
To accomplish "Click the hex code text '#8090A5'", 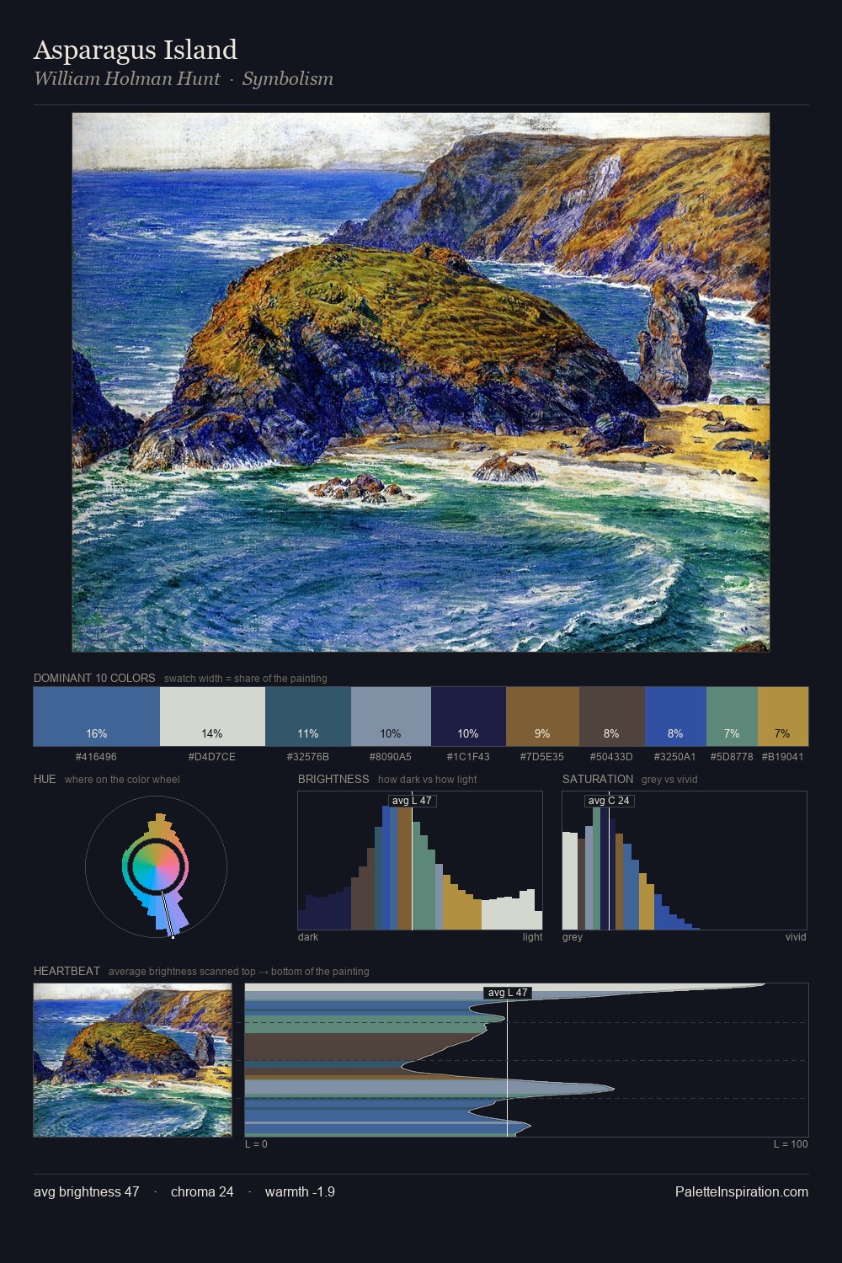I will tap(391, 756).
